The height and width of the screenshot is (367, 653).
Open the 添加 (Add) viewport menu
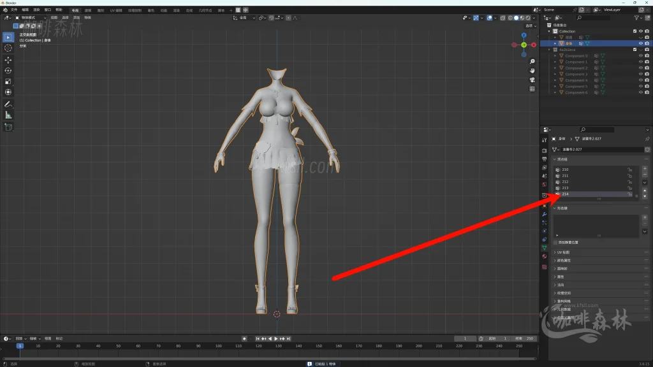[x=77, y=18]
